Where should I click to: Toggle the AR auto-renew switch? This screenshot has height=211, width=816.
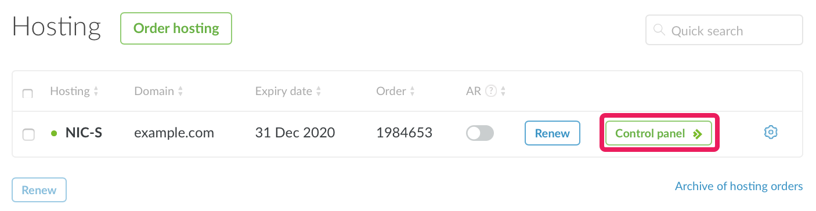[x=480, y=133]
